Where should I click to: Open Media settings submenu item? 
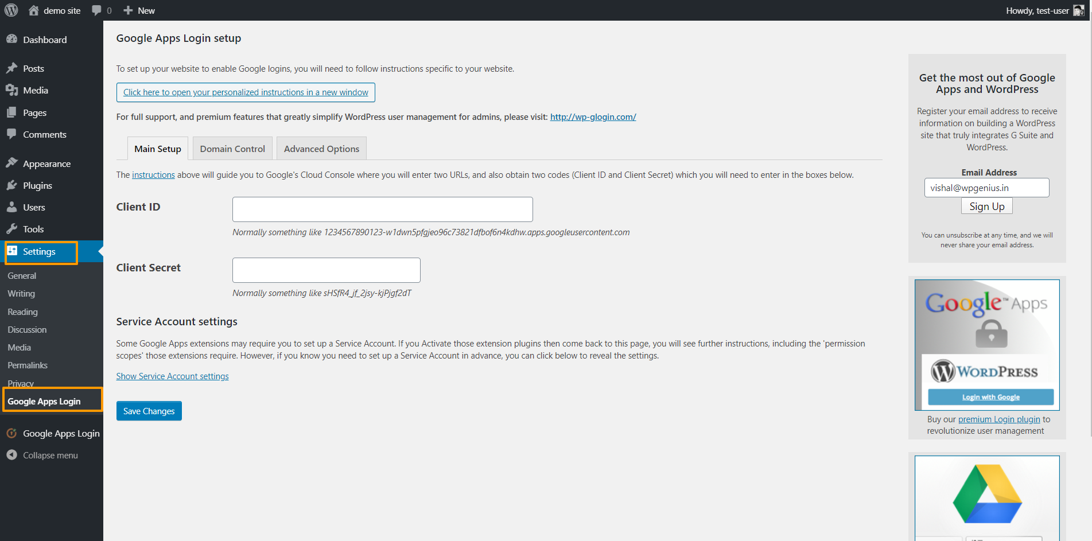(x=19, y=347)
